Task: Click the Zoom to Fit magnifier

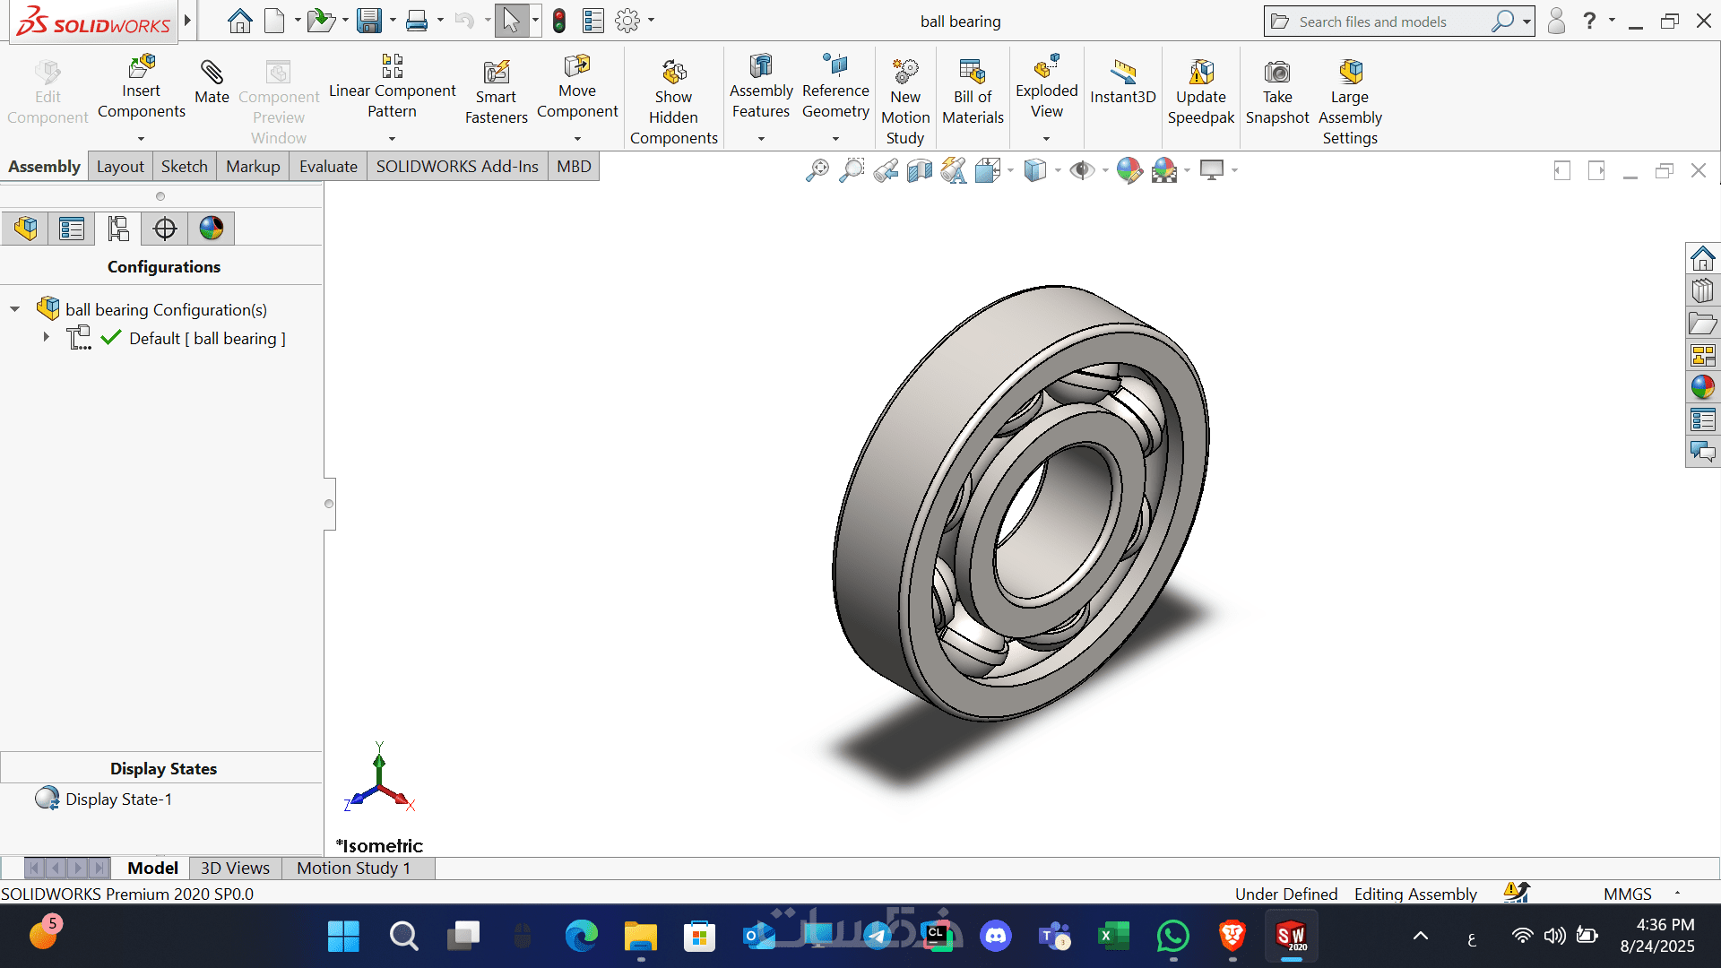Action: pyautogui.click(x=817, y=170)
